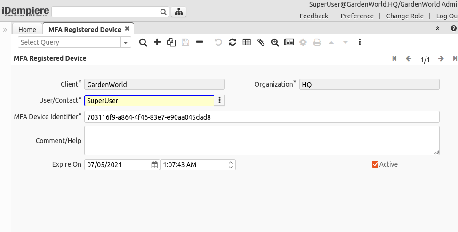Close the MFA Registered Device tab
Image resolution: width=458 pixels, height=232 pixels.
tap(127, 29)
